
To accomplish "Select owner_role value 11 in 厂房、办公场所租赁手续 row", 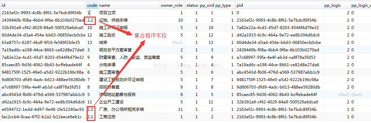I will click(172, 109).
